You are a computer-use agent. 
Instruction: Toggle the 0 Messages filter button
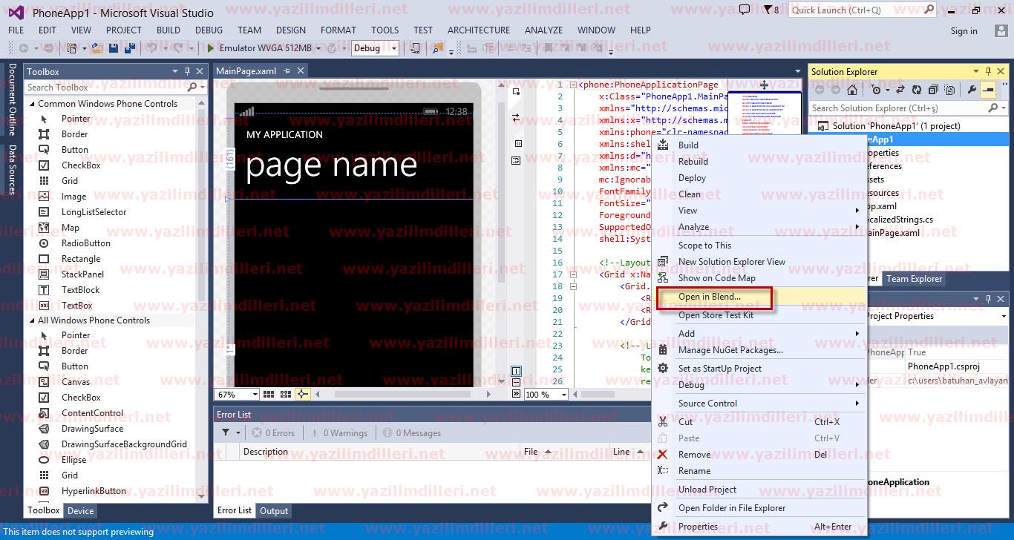(x=410, y=433)
